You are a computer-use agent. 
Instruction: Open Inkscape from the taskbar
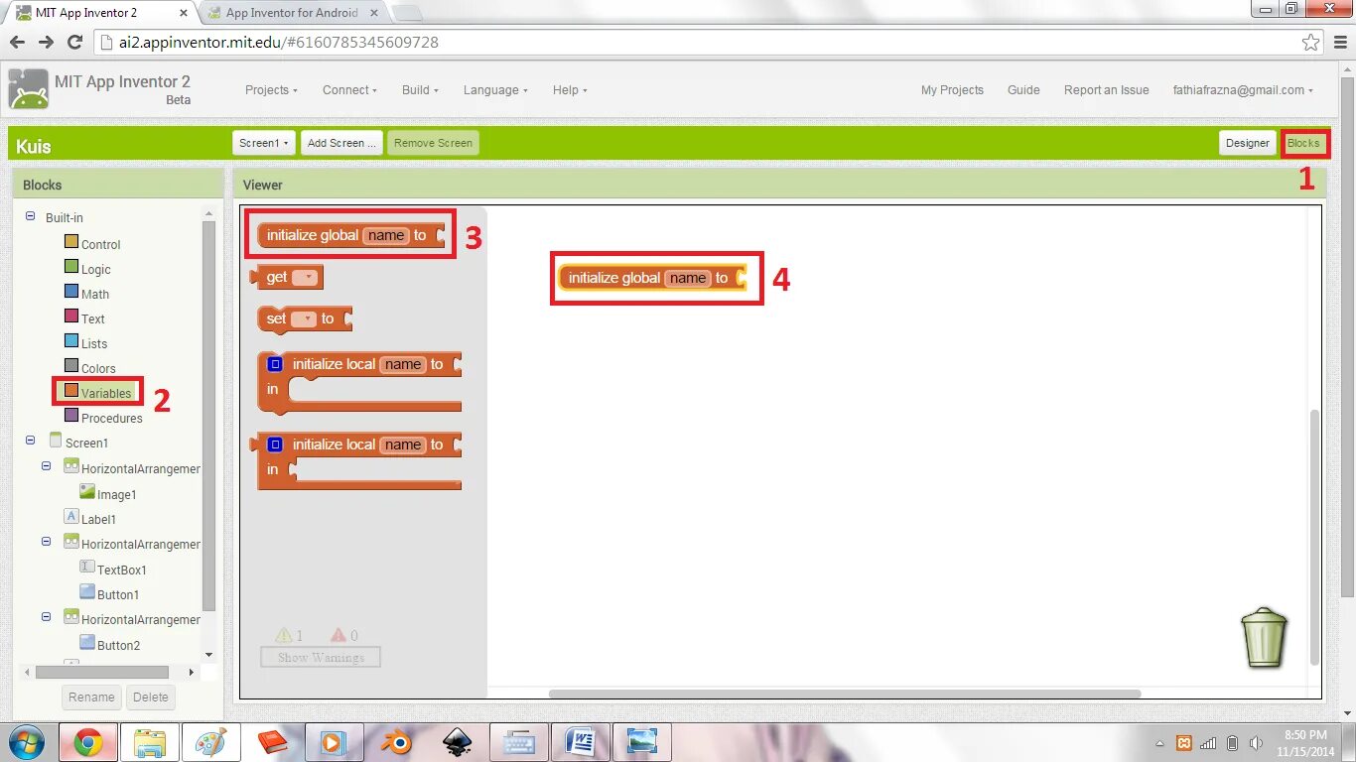point(457,742)
